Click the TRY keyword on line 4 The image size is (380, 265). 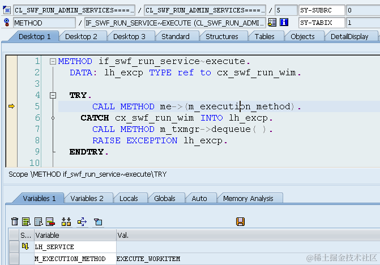[78, 95]
